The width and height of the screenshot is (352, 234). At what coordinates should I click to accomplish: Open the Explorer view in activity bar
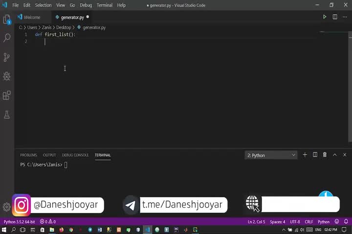(x=7, y=19)
